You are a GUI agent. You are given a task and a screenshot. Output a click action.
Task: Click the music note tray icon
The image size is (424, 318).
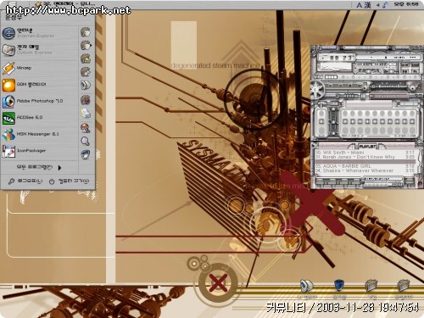(386, 5)
